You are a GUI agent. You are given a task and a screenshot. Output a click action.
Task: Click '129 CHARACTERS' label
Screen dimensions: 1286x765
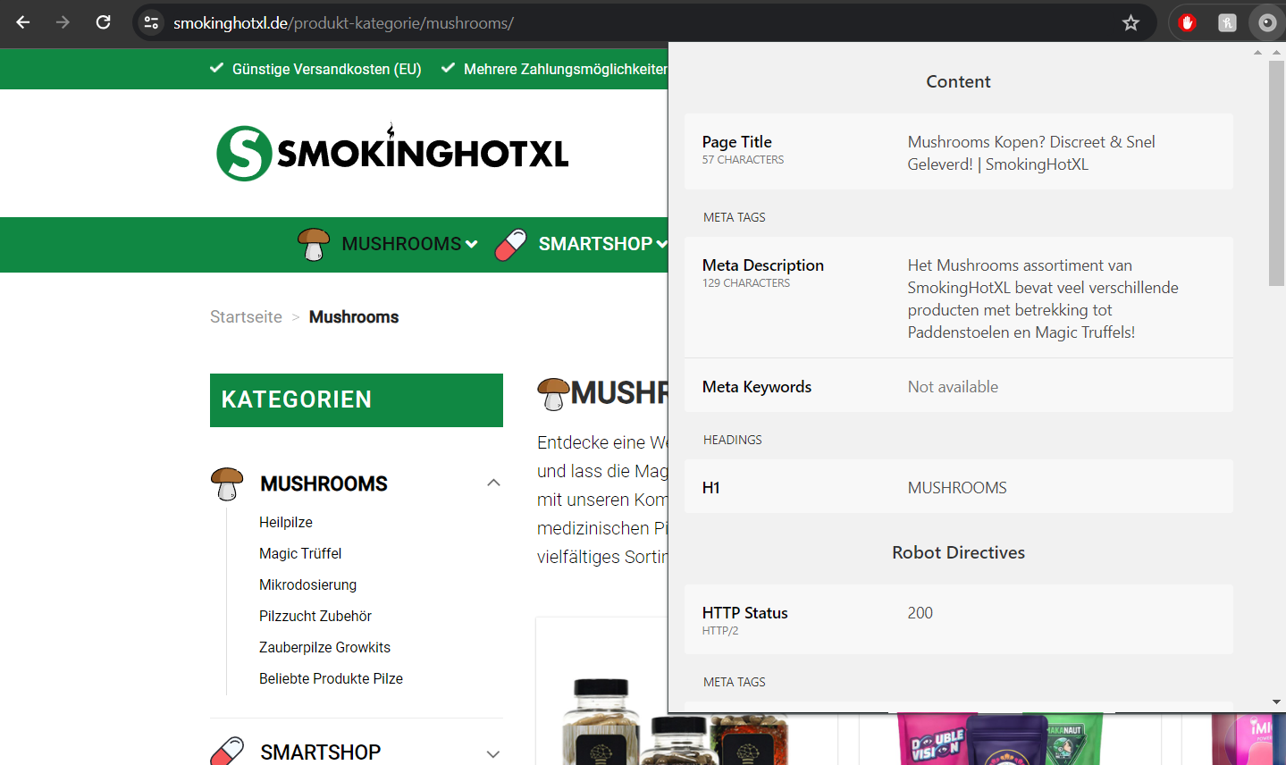(746, 283)
